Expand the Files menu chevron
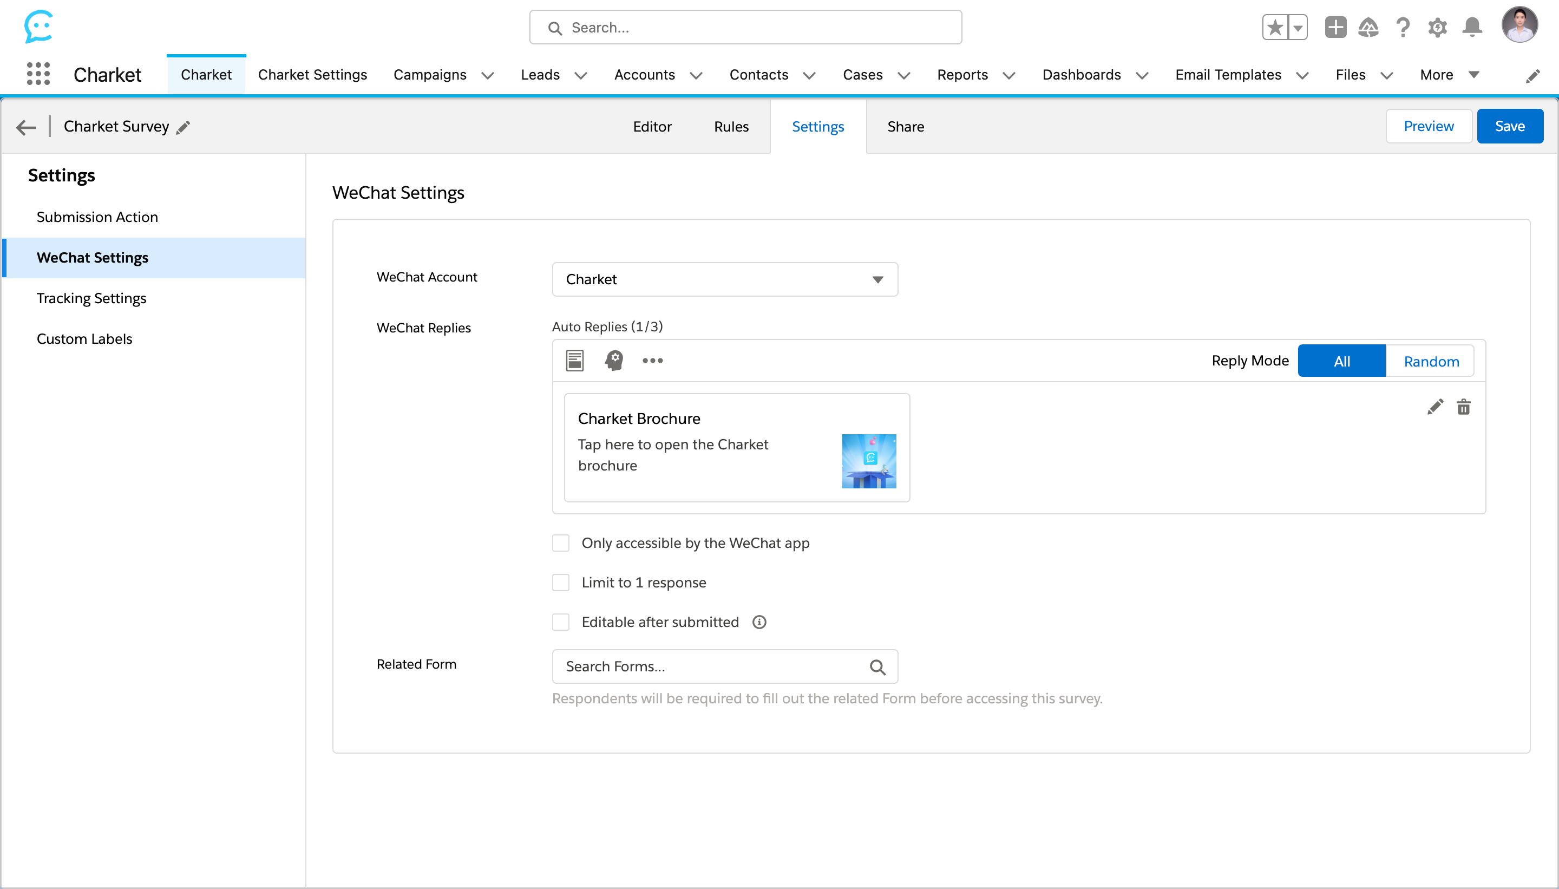This screenshot has height=889, width=1559. [1387, 75]
